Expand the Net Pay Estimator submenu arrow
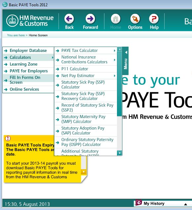Viewport: 192px width, 210px height. 115,76
